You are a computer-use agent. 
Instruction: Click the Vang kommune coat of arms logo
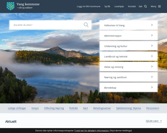11,6
